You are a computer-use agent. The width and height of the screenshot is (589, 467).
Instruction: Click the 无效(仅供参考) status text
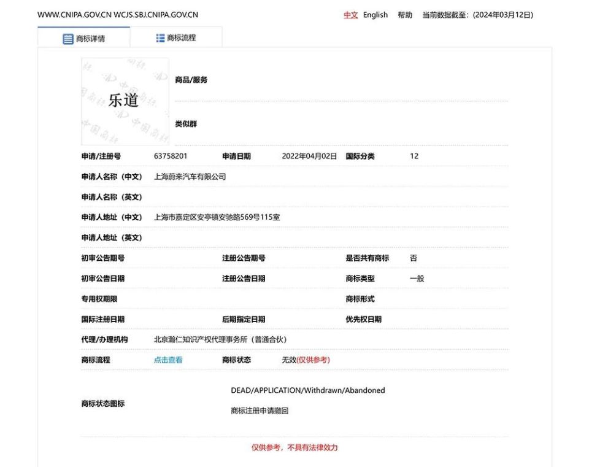click(x=307, y=360)
